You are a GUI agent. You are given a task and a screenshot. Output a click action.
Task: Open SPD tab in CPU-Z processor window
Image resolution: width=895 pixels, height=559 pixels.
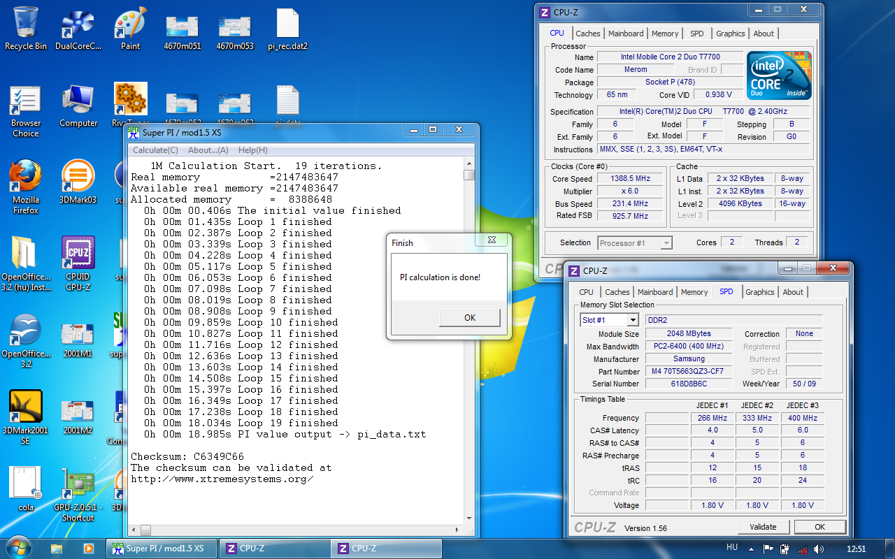tap(697, 34)
